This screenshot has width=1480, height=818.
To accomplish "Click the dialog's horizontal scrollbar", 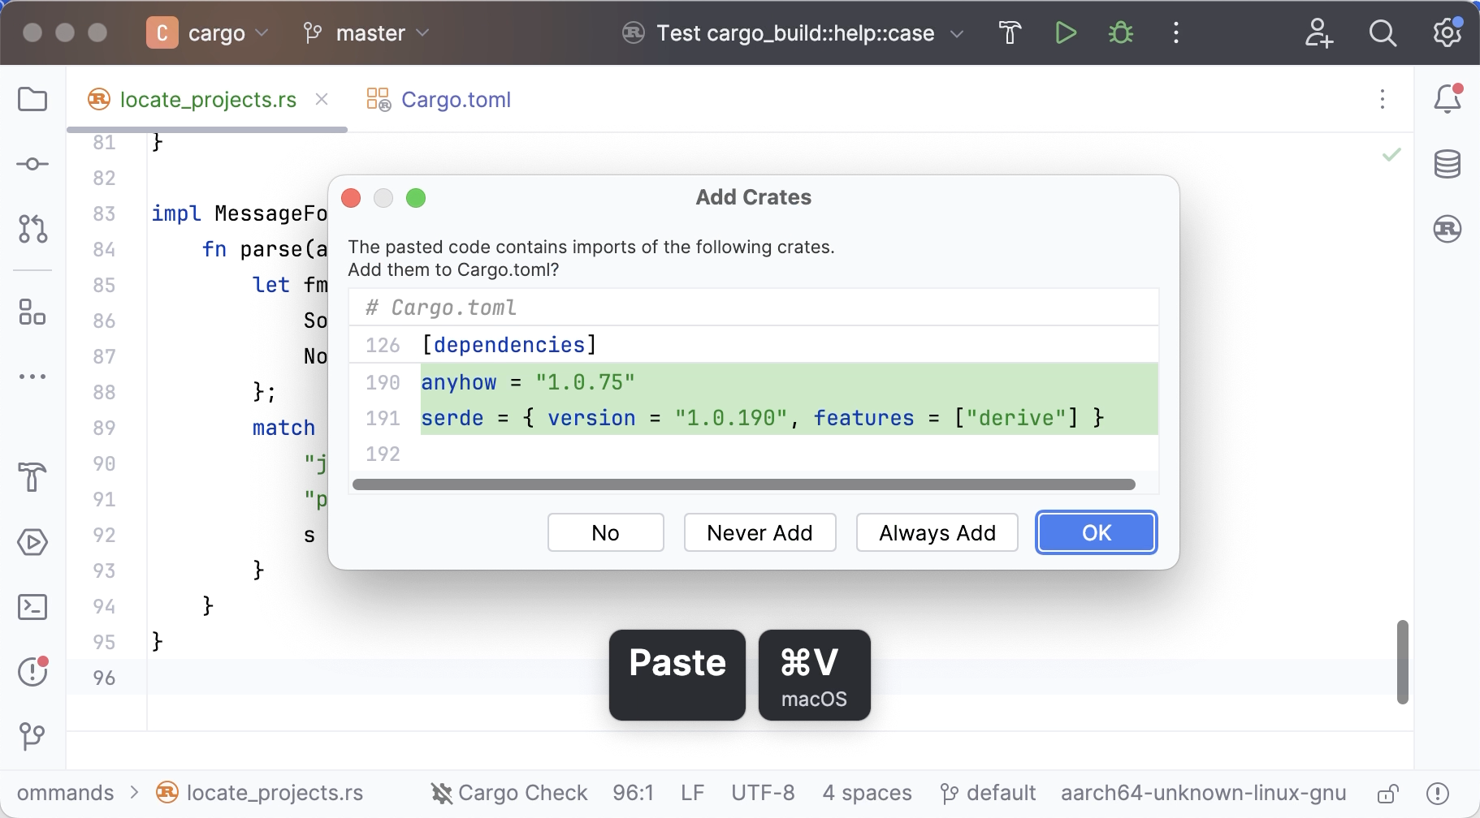I will coord(743,484).
